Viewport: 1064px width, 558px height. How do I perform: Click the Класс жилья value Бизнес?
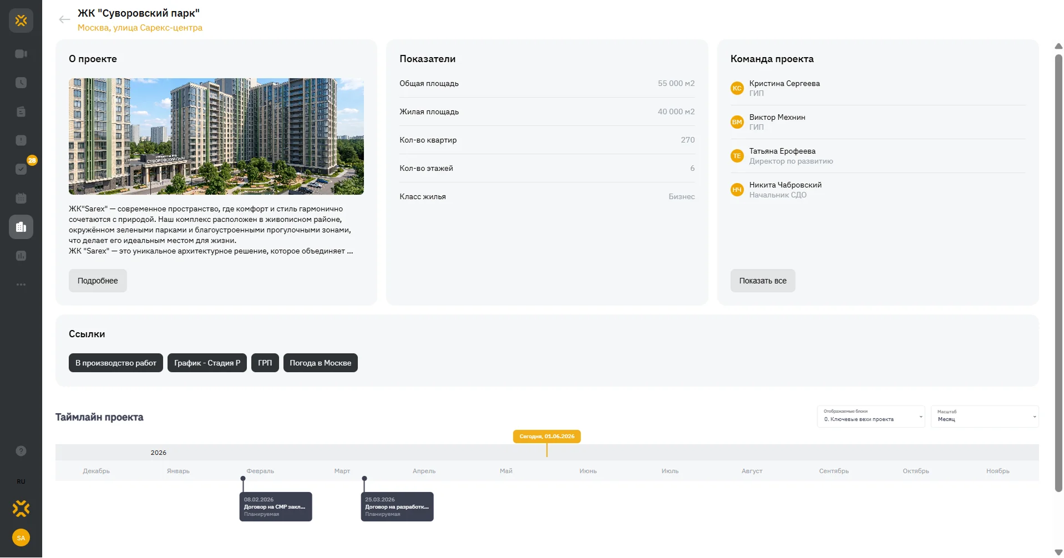(682, 196)
